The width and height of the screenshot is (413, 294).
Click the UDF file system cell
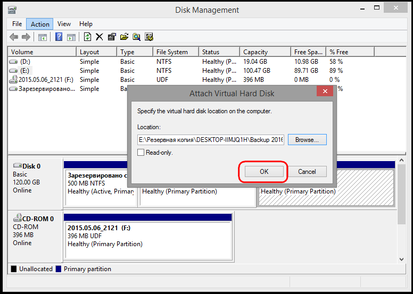(x=162, y=80)
